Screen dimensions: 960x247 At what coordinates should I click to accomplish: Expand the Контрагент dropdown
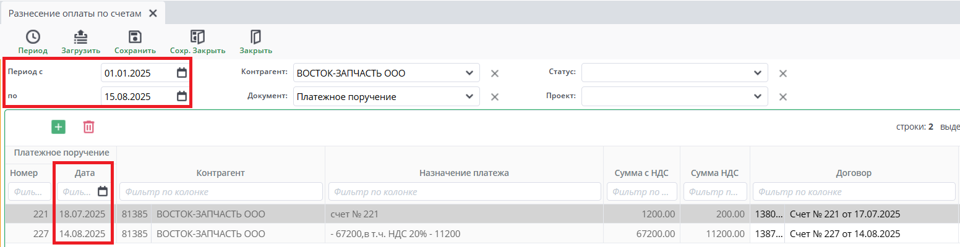[468, 73]
